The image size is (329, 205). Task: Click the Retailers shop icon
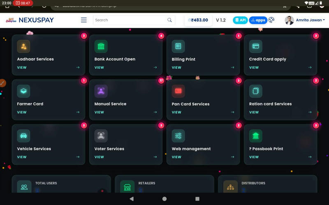pyautogui.click(x=127, y=187)
